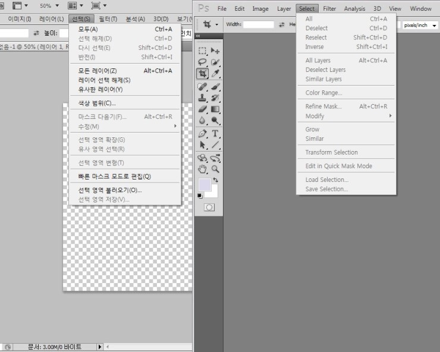Select the Type tool

(215, 134)
